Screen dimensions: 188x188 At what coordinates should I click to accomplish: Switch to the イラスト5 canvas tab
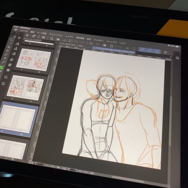114,50
